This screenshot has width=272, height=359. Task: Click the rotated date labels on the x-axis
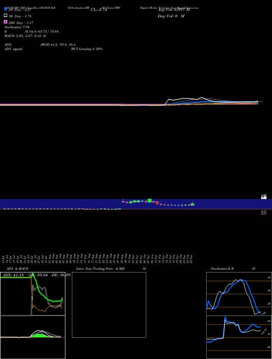pos(98,258)
